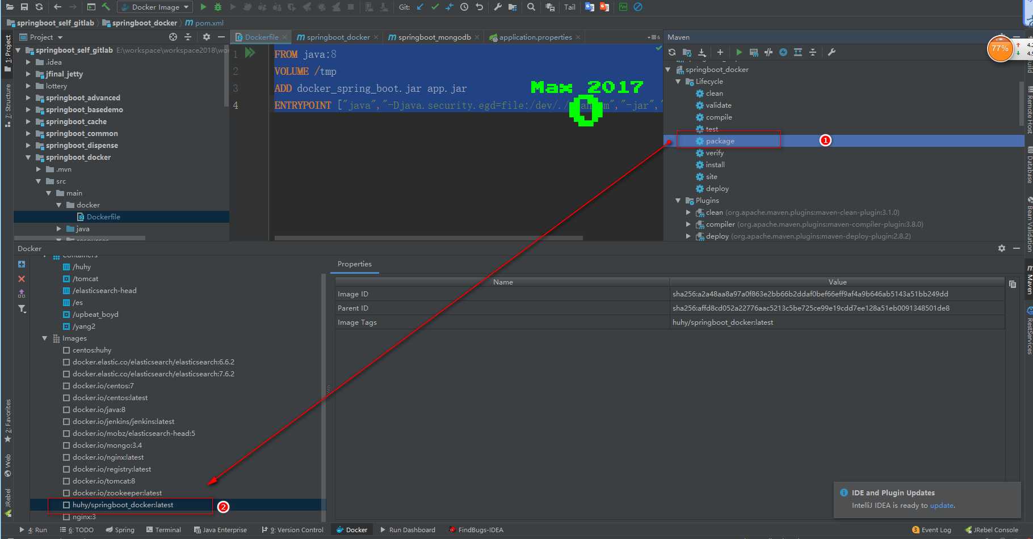Run the Docker Image configuration
The width and height of the screenshot is (1033, 539).
coord(203,7)
